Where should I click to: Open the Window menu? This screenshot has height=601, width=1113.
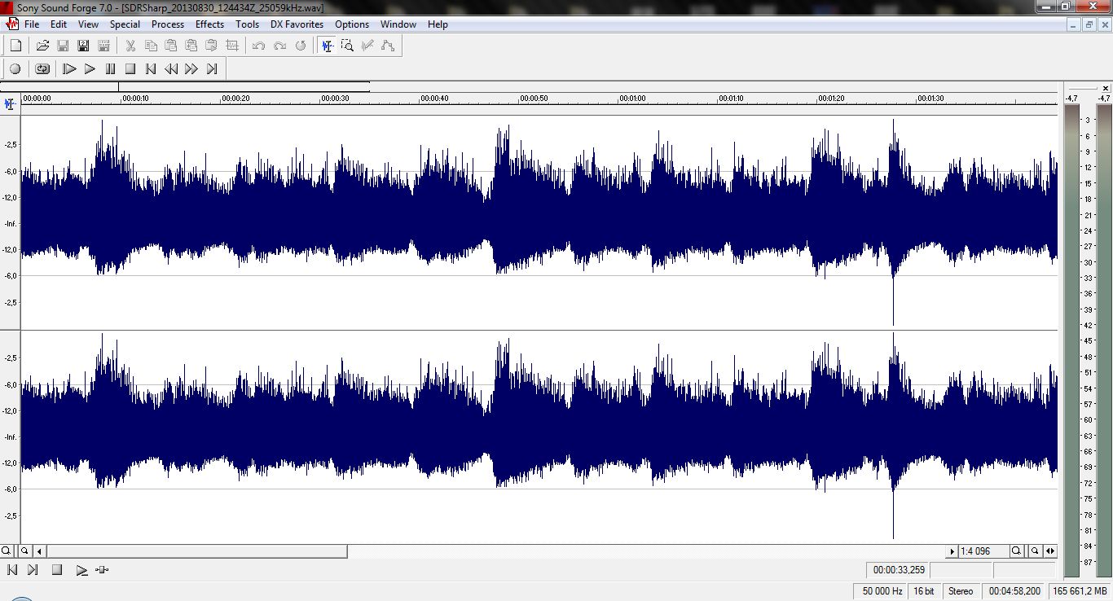point(398,24)
